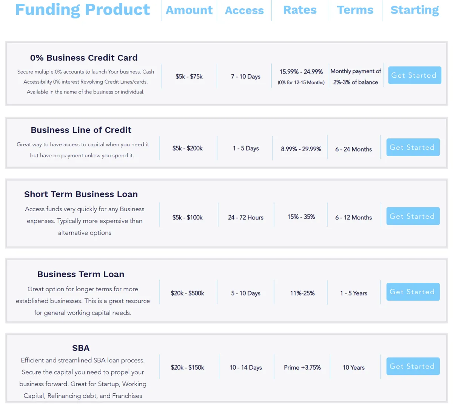This screenshot has height=410, width=453.
Task: Click Get Started for 0% Business Credit Card
Action: click(414, 75)
